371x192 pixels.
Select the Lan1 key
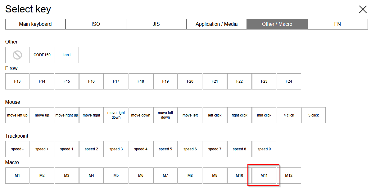click(x=67, y=55)
